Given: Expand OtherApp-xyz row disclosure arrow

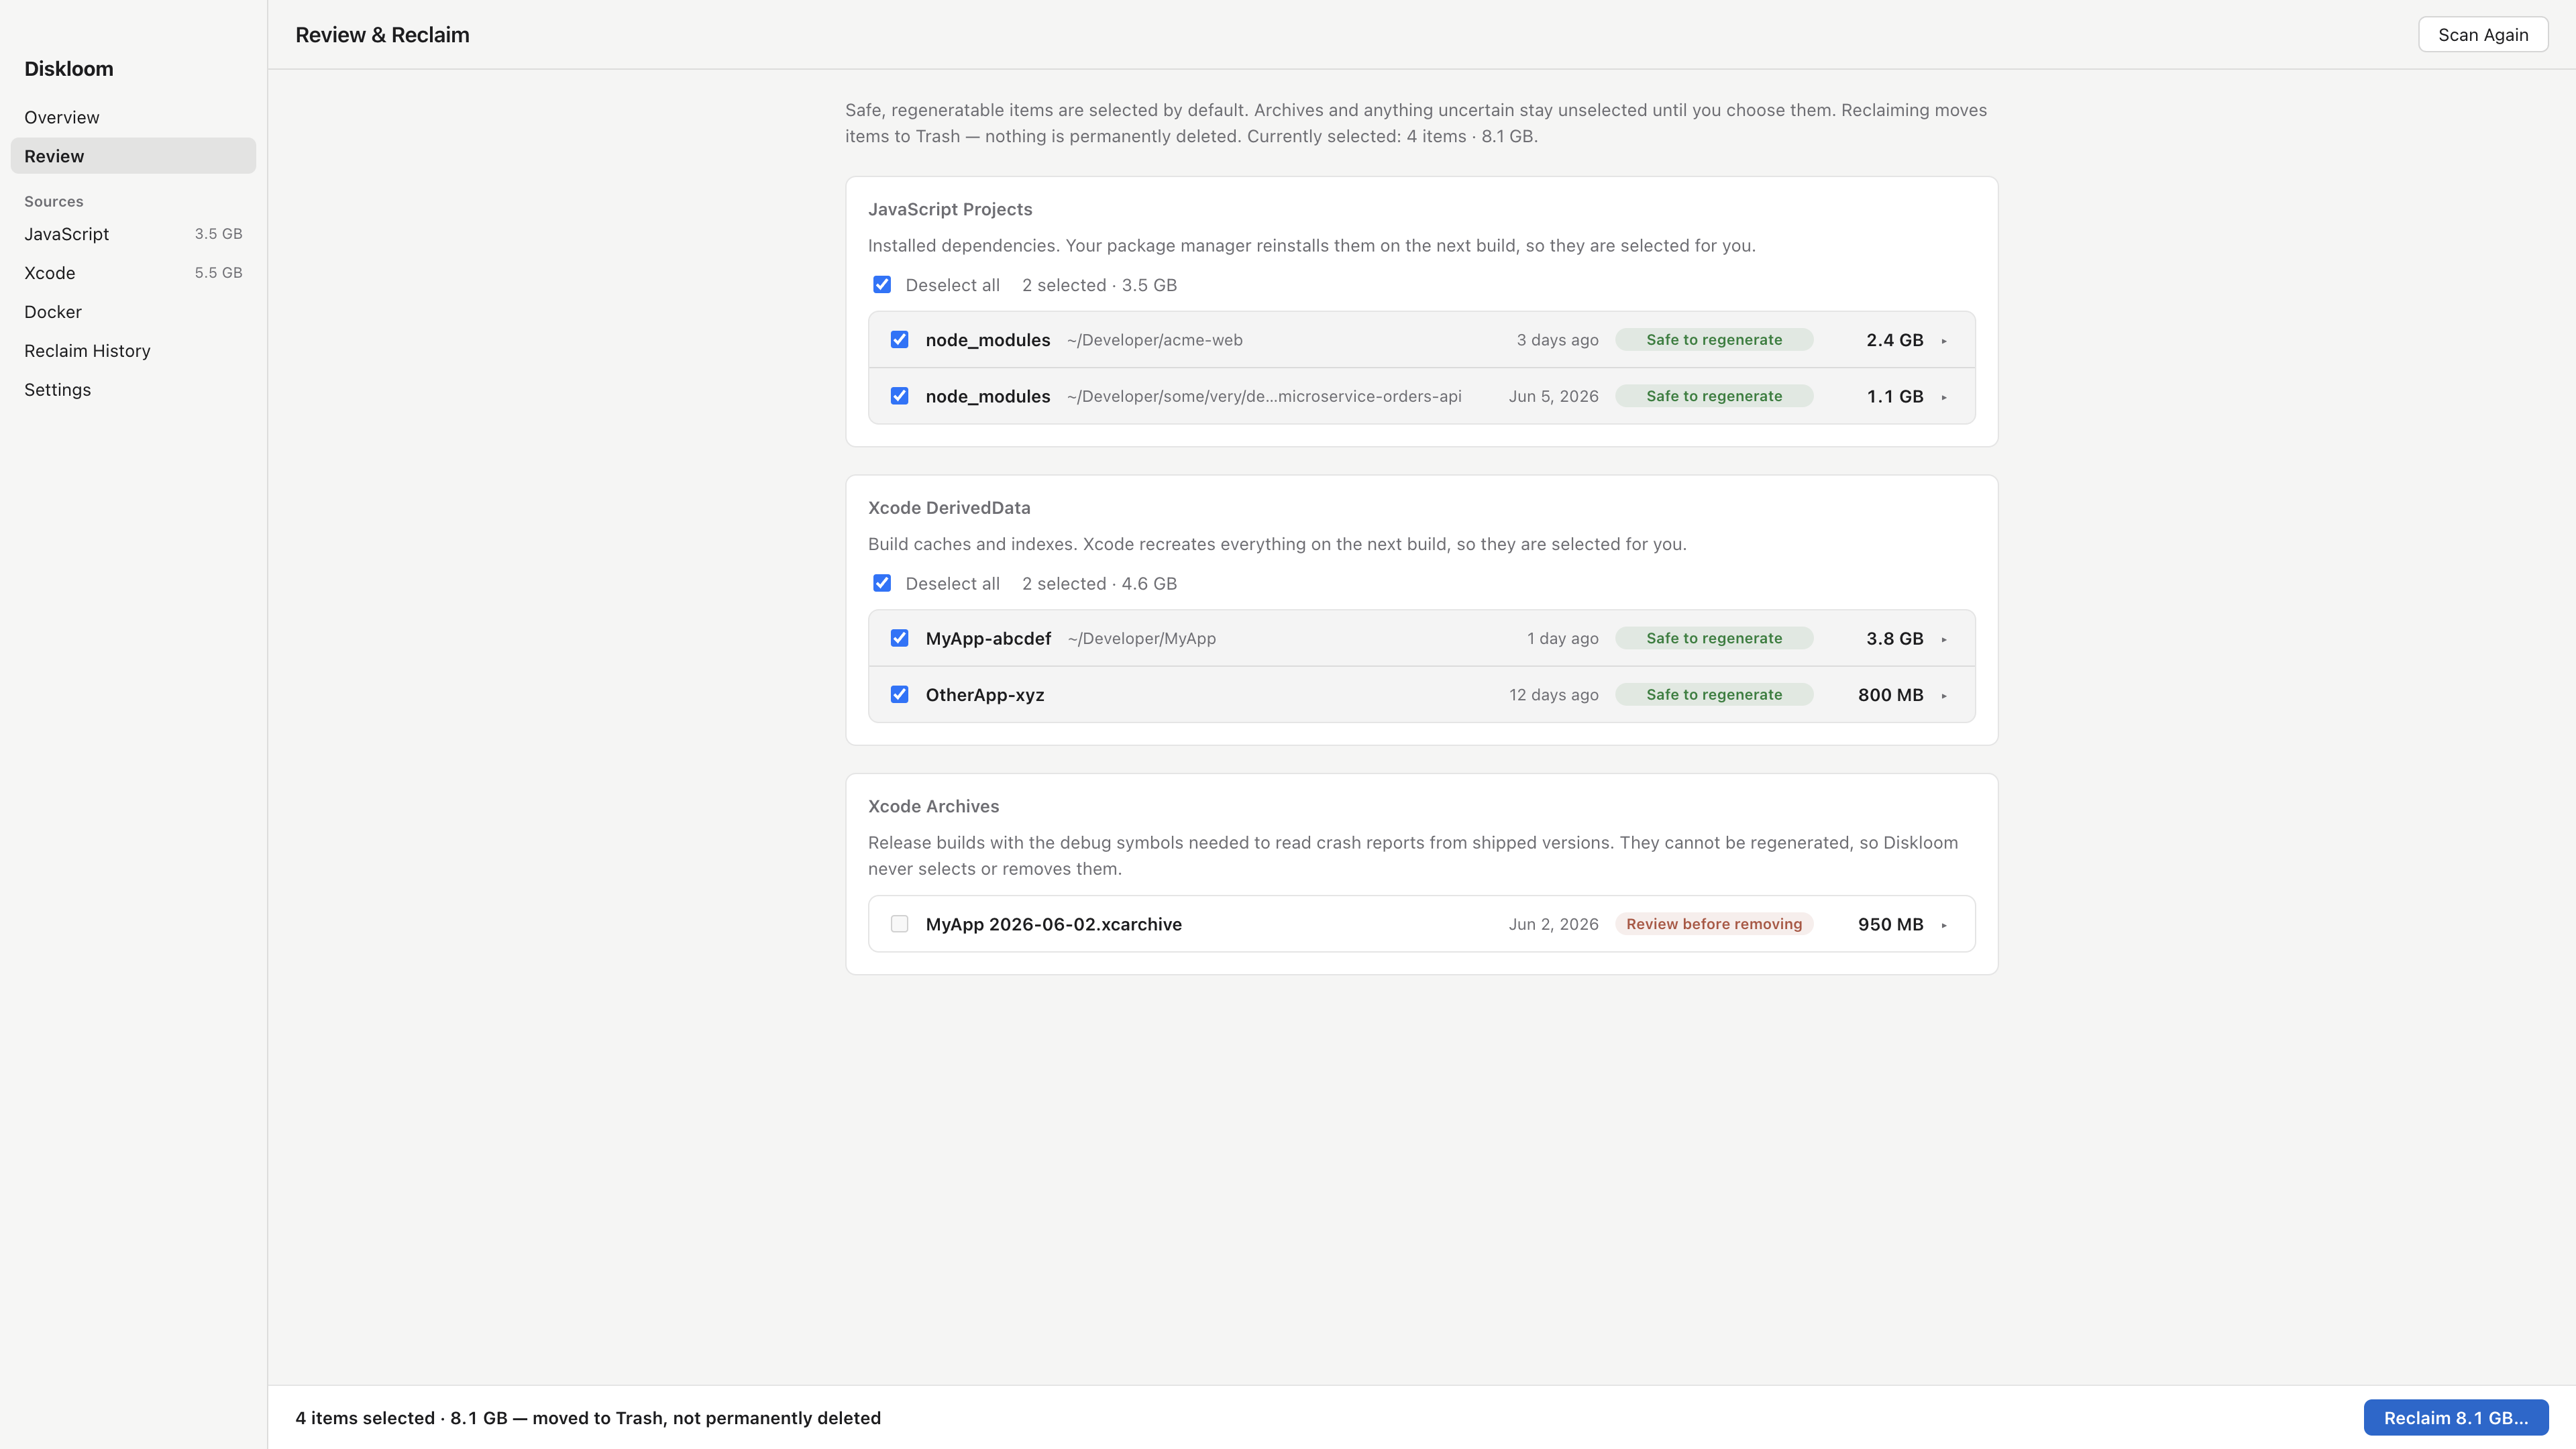Looking at the screenshot, I should point(1944,696).
